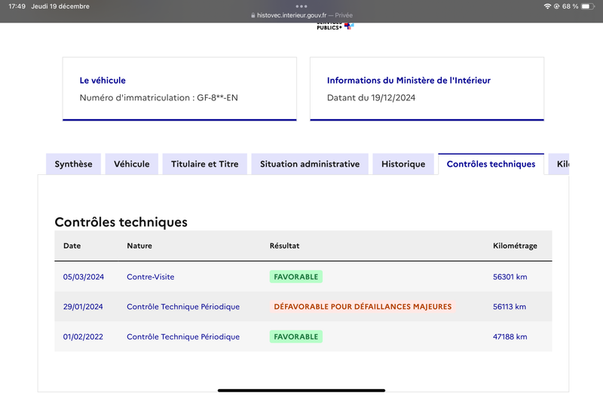The height and width of the screenshot is (396, 603).
Task: Click the Résultat column header
Action: tap(284, 246)
